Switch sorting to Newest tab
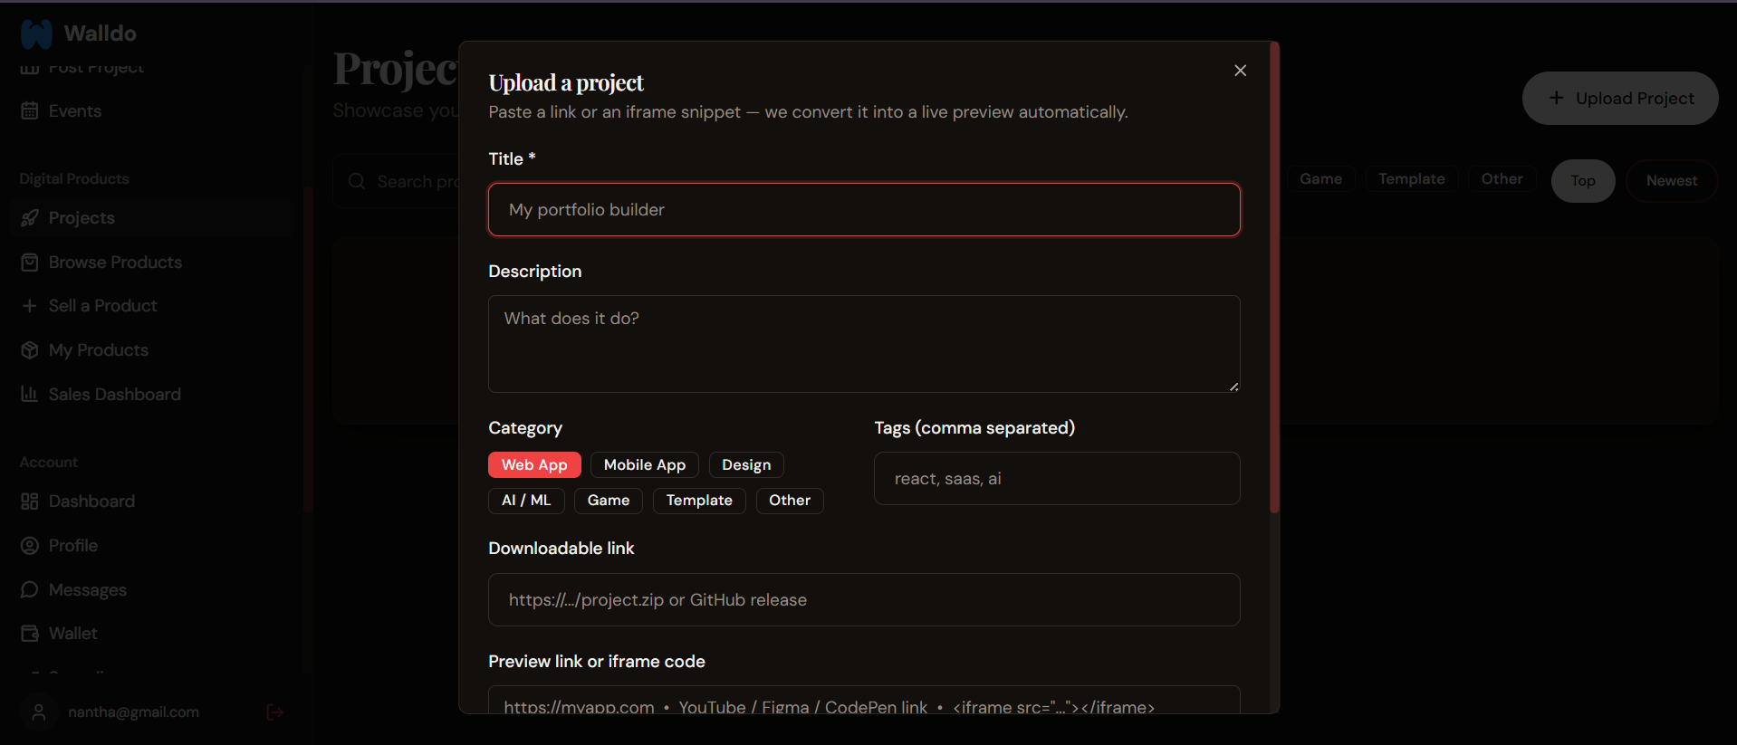 1672,180
